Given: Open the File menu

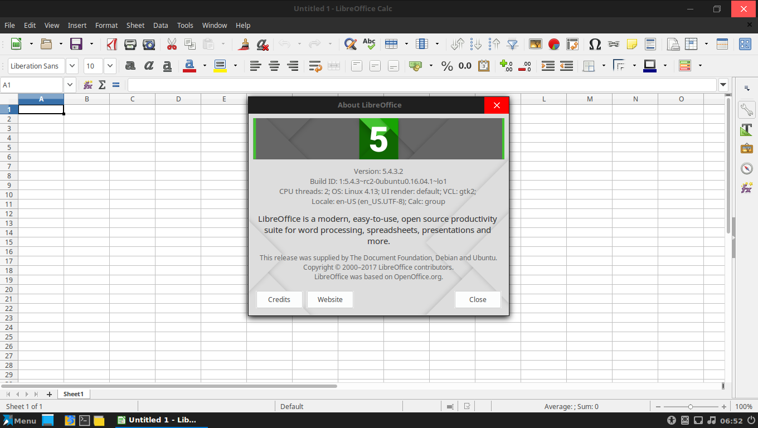Looking at the screenshot, I should pos(9,25).
